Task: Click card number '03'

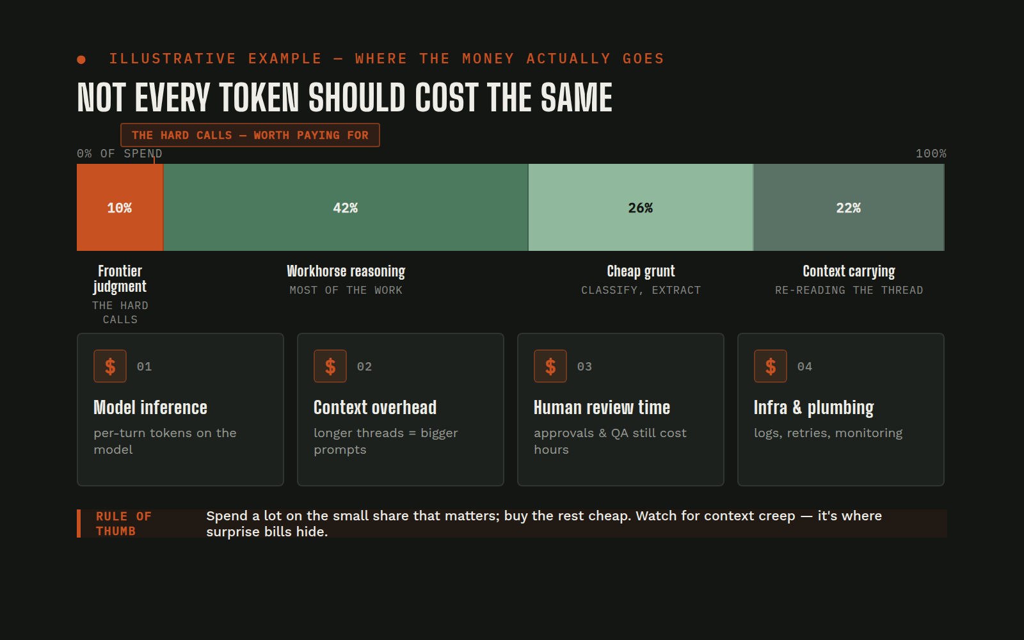Action: click(x=585, y=367)
